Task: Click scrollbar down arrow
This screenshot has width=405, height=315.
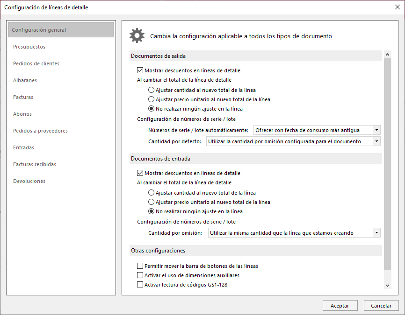Action: pyautogui.click(x=387, y=285)
